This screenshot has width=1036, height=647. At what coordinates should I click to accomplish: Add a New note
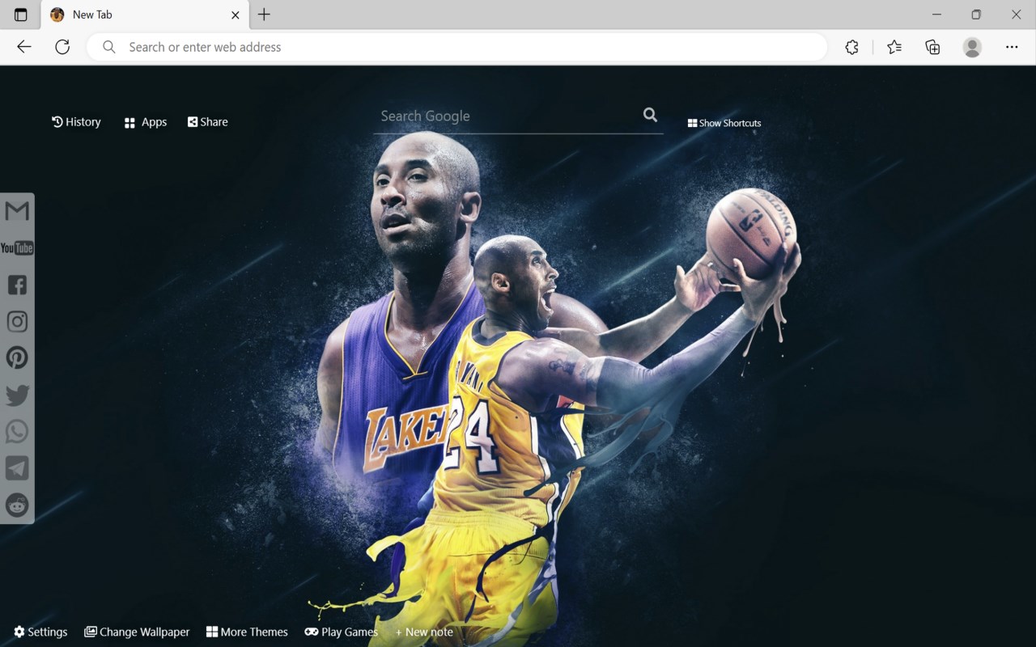pyautogui.click(x=424, y=632)
